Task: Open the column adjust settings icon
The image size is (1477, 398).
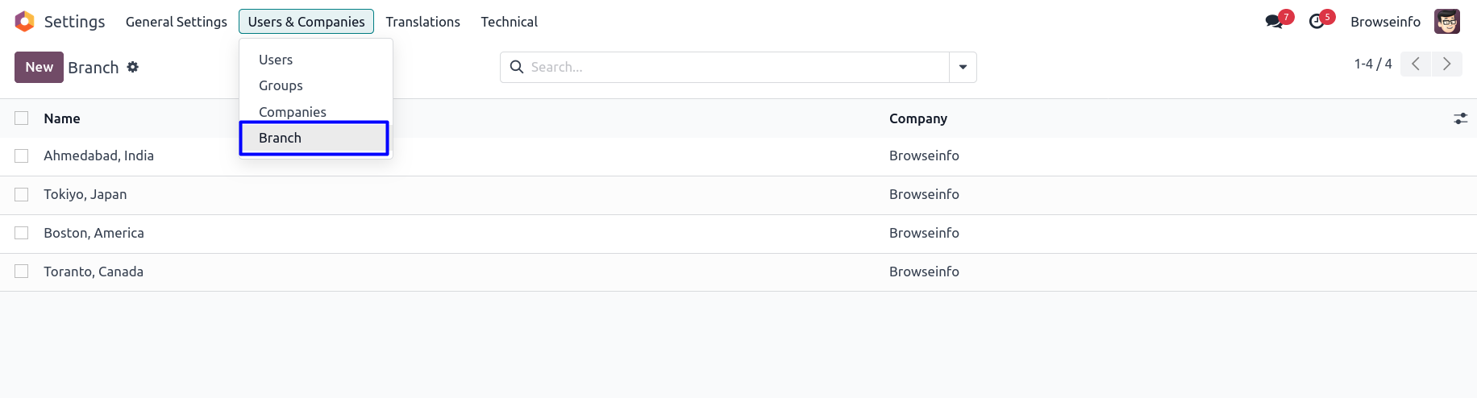Action: pyautogui.click(x=1460, y=118)
